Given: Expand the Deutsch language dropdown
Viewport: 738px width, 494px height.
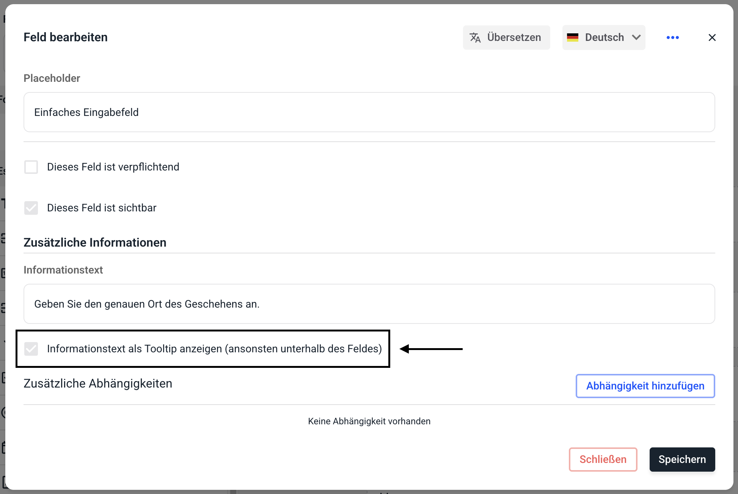Looking at the screenshot, I should click(x=604, y=38).
